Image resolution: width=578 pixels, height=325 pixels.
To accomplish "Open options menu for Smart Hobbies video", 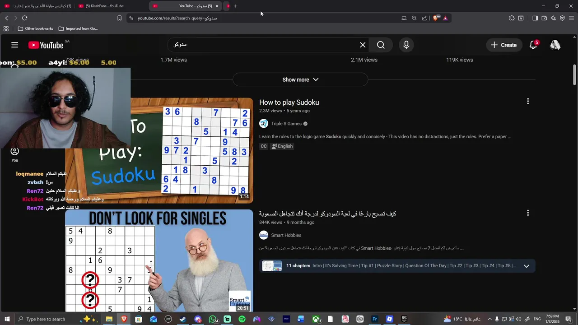I will [528, 213].
